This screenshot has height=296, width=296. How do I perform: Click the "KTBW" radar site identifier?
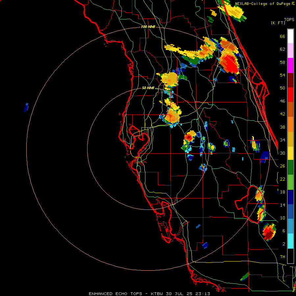[157, 294]
